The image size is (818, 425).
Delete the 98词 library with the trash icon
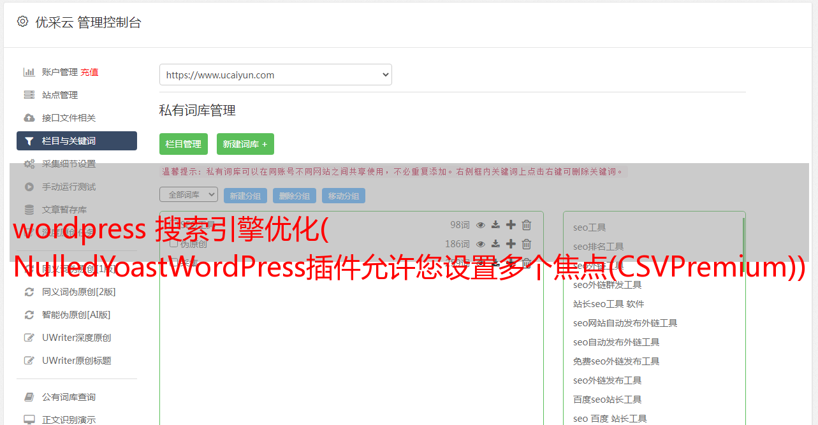(527, 225)
